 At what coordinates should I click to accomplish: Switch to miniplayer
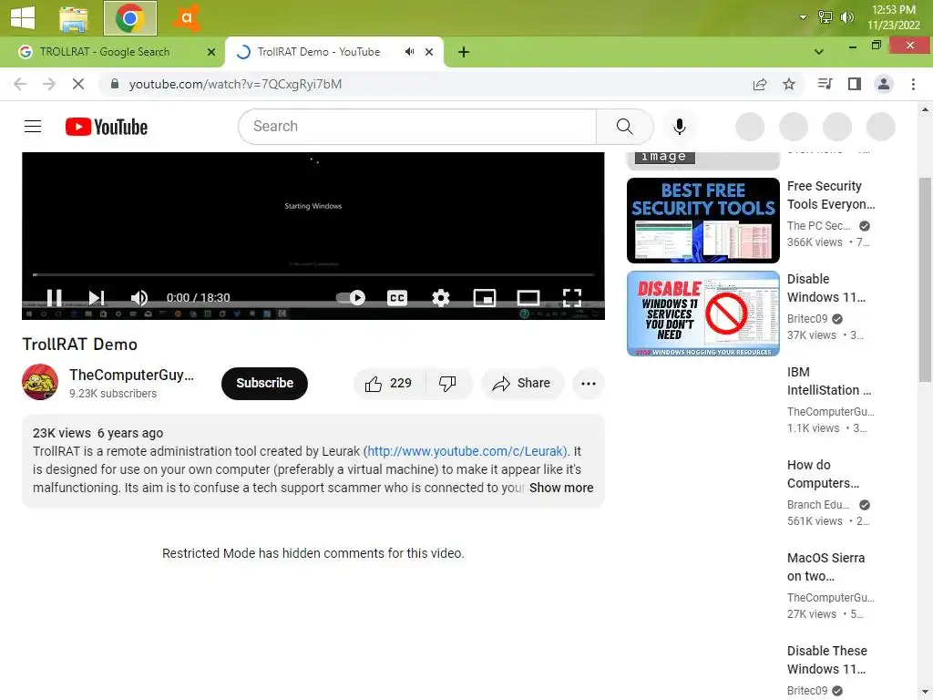coord(485,298)
